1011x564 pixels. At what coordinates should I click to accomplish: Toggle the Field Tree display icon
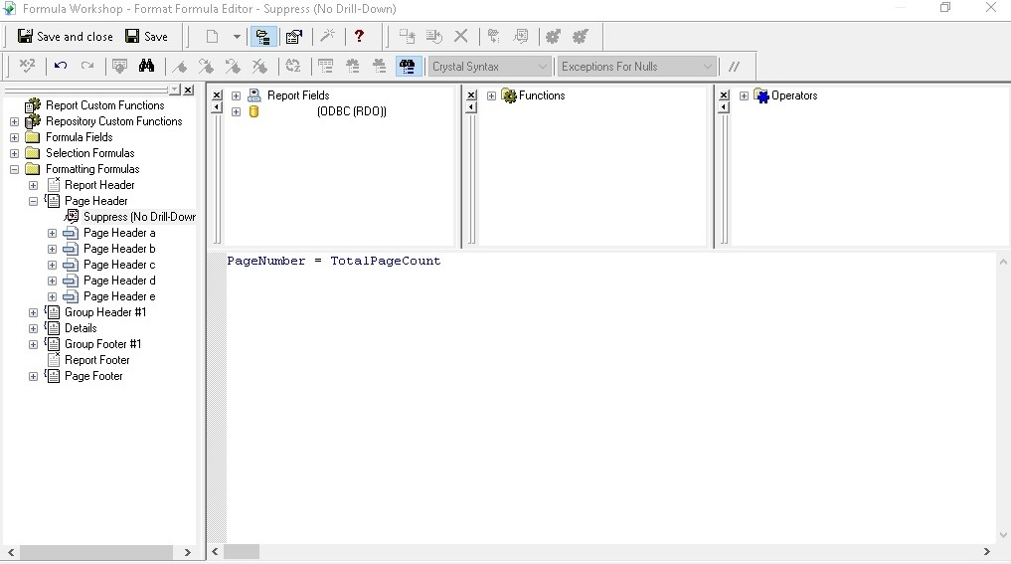[326, 66]
